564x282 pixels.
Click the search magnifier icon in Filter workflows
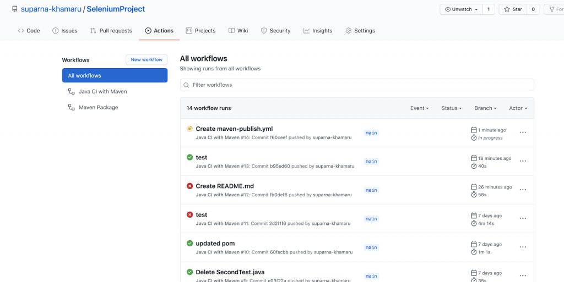(x=187, y=85)
